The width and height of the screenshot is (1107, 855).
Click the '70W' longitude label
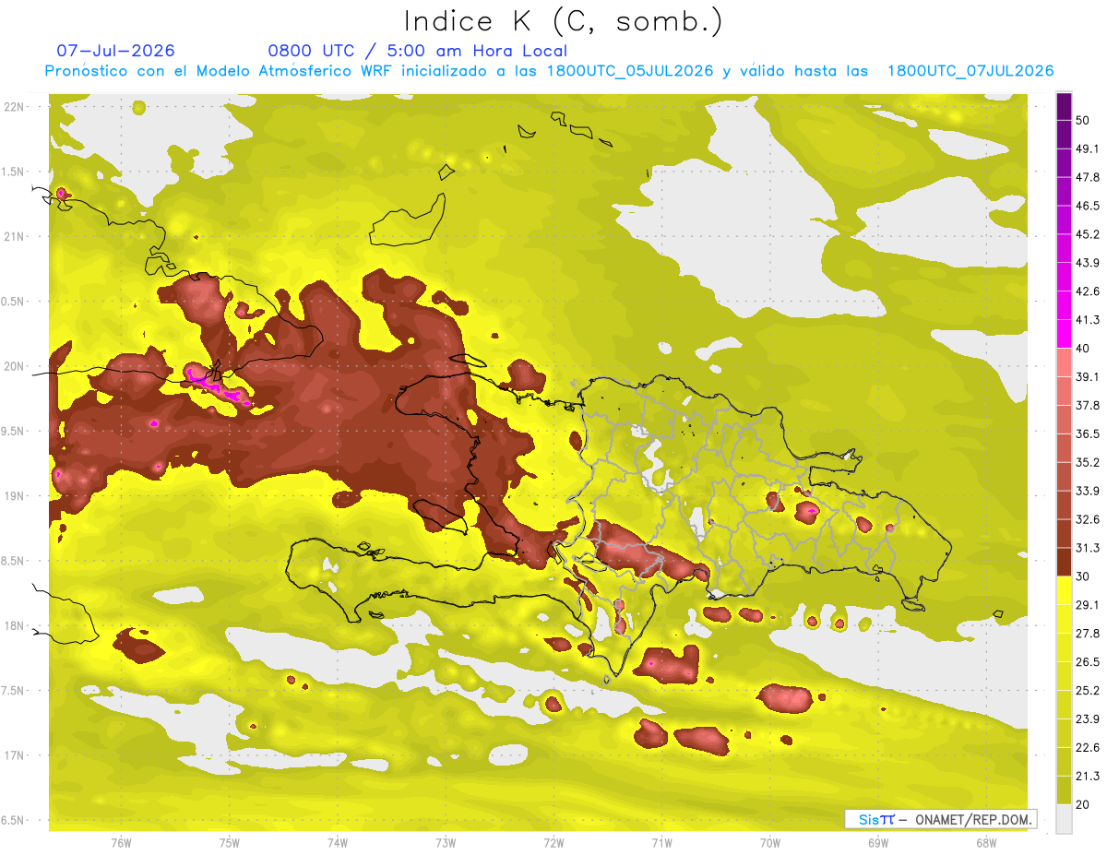[770, 842]
